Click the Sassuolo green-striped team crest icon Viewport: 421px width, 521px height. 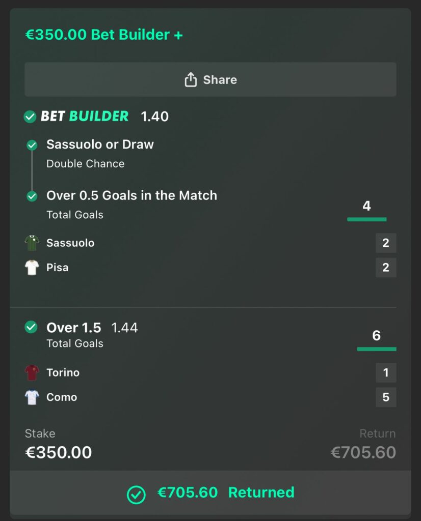tap(32, 243)
